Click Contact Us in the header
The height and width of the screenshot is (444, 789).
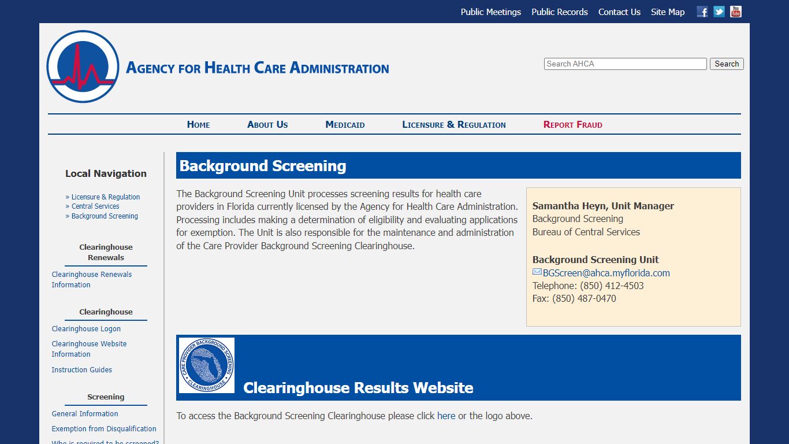pos(619,12)
